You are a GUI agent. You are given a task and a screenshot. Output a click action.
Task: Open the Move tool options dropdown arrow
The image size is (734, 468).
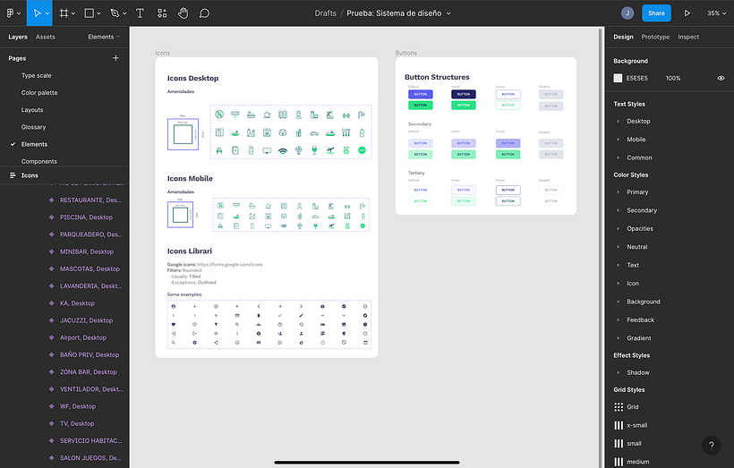tap(47, 13)
